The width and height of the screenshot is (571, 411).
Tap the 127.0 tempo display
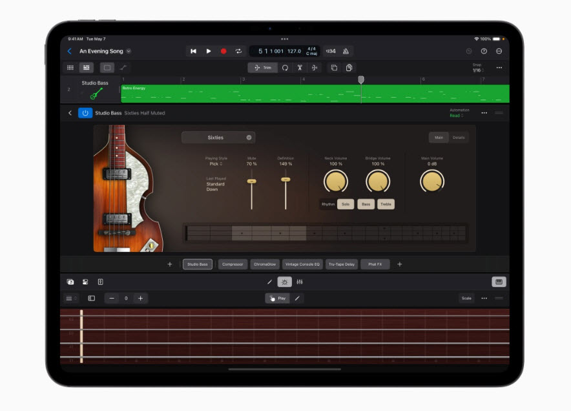[295, 52]
